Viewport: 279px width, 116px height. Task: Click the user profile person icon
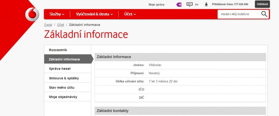tap(206, 4)
